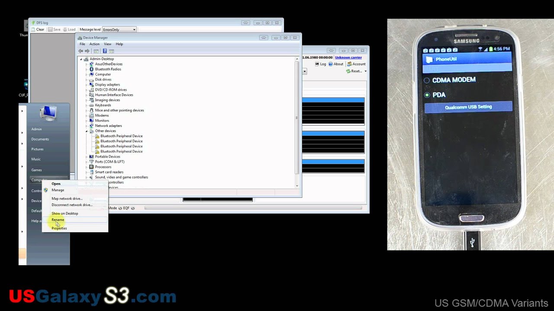Viewport: 554px width, 311px height.
Task: Click the Back arrow in Device Manager toolbar
Action: 81,51
